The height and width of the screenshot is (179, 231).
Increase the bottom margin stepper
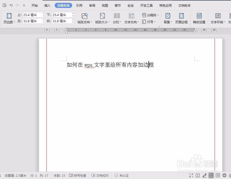point(73,14)
